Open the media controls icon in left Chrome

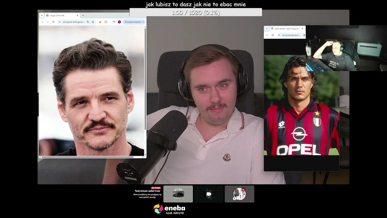(114, 22)
